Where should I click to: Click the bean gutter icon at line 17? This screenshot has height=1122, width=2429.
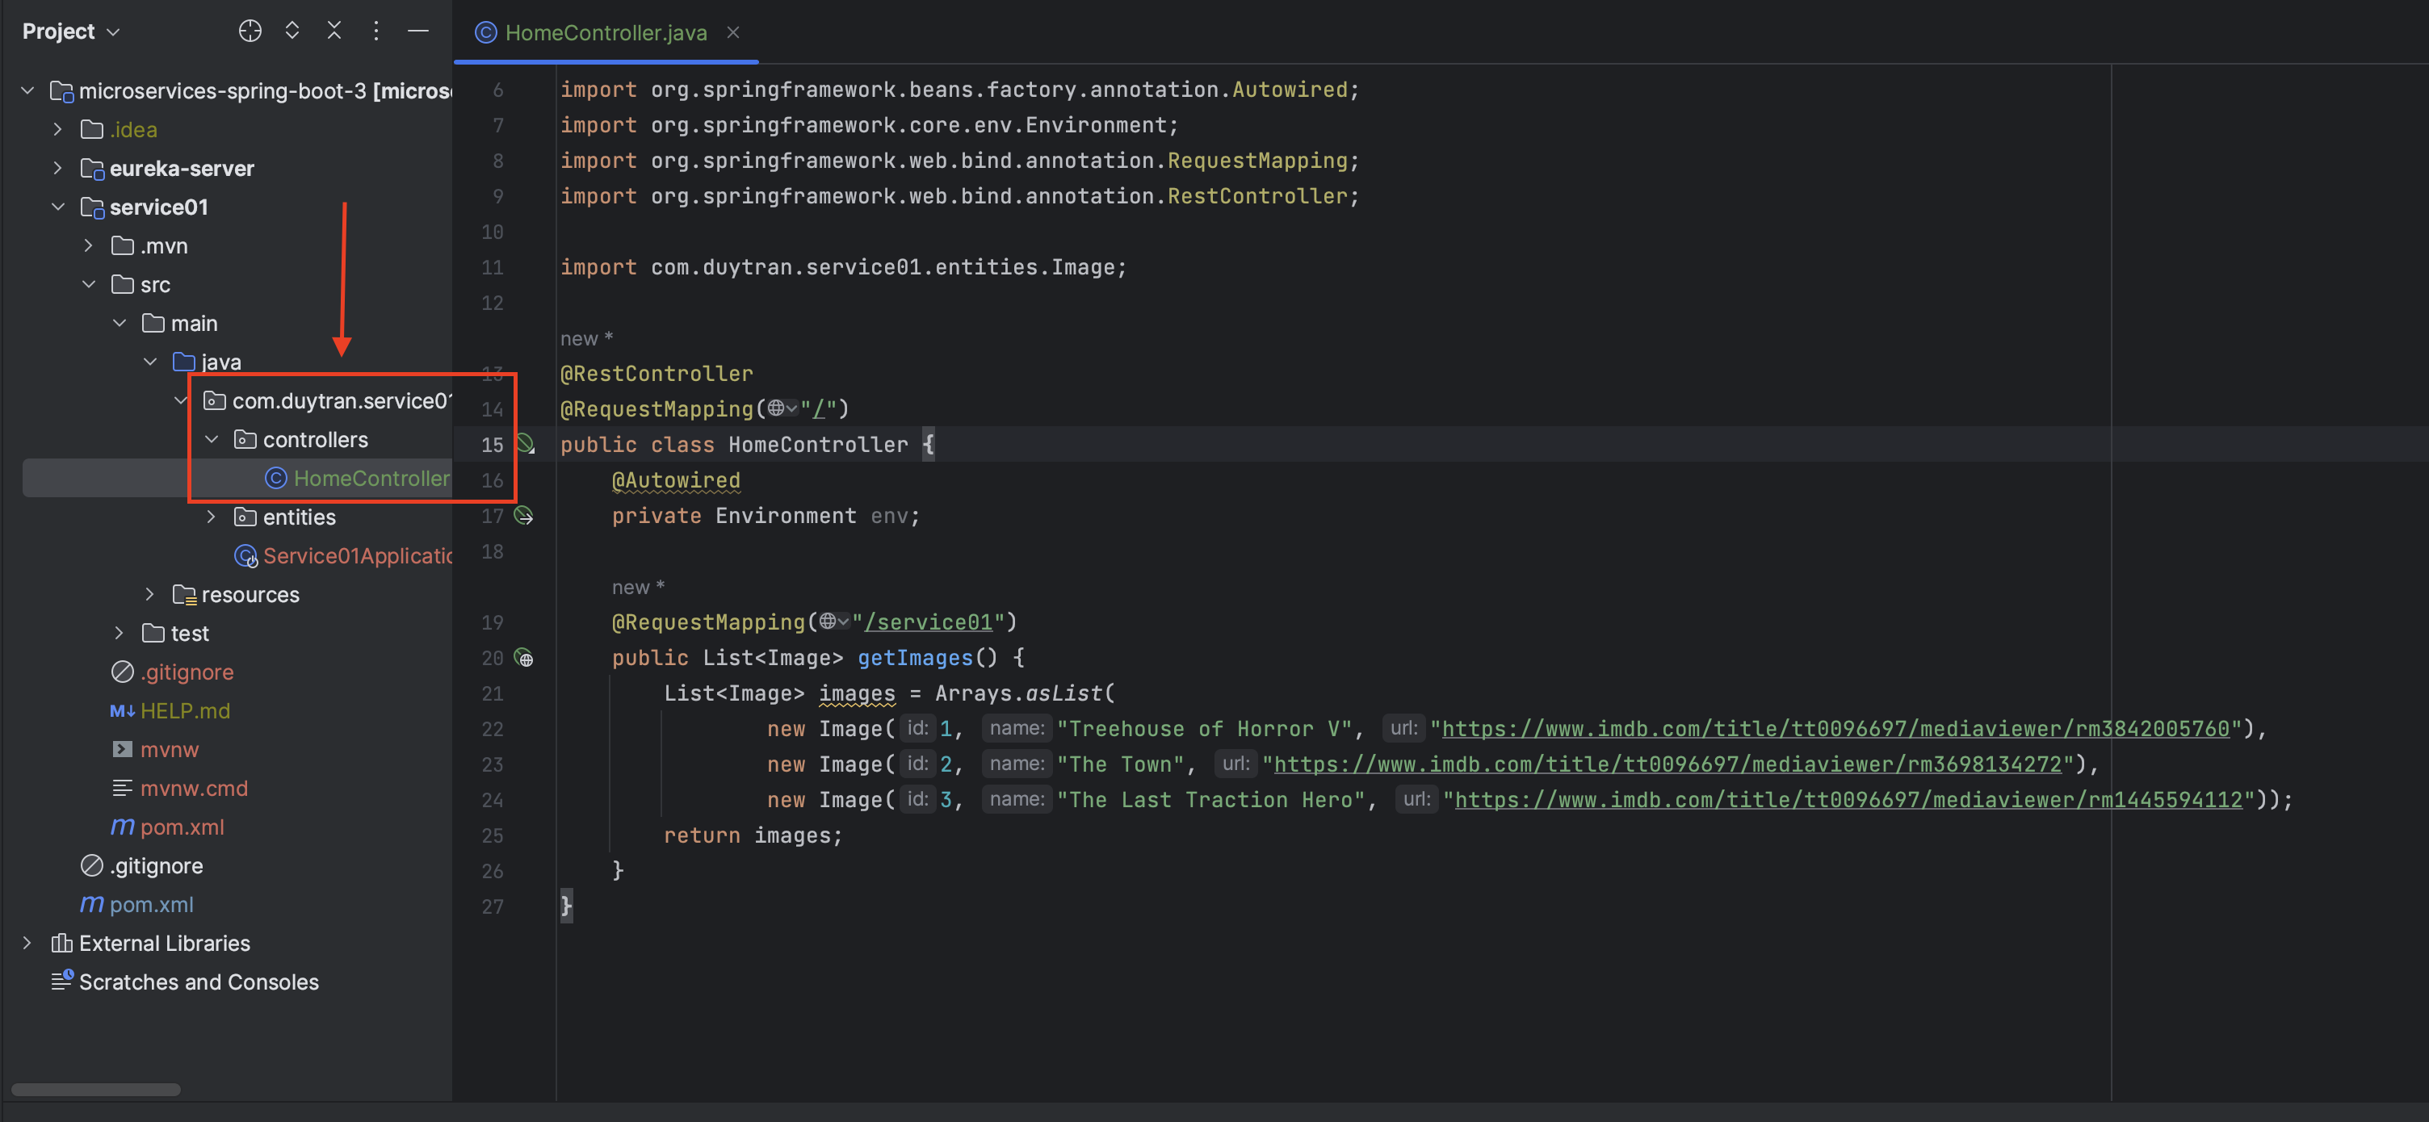523,516
